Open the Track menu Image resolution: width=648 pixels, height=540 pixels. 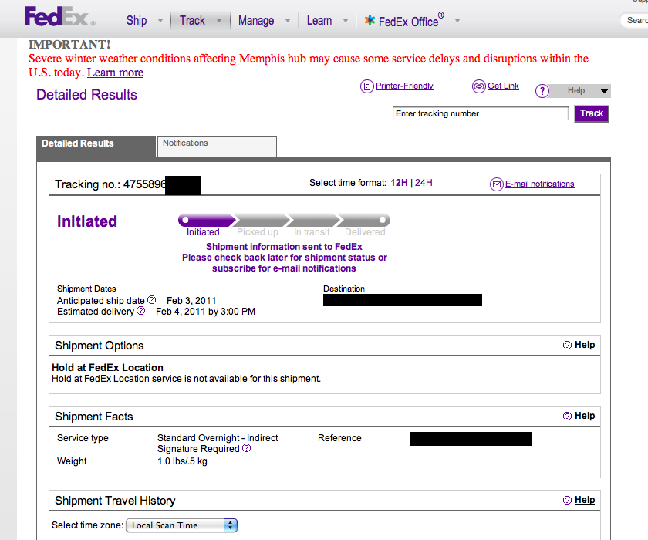tap(192, 20)
